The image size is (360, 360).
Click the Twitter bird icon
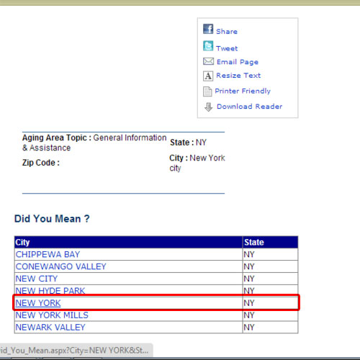pos(208,46)
